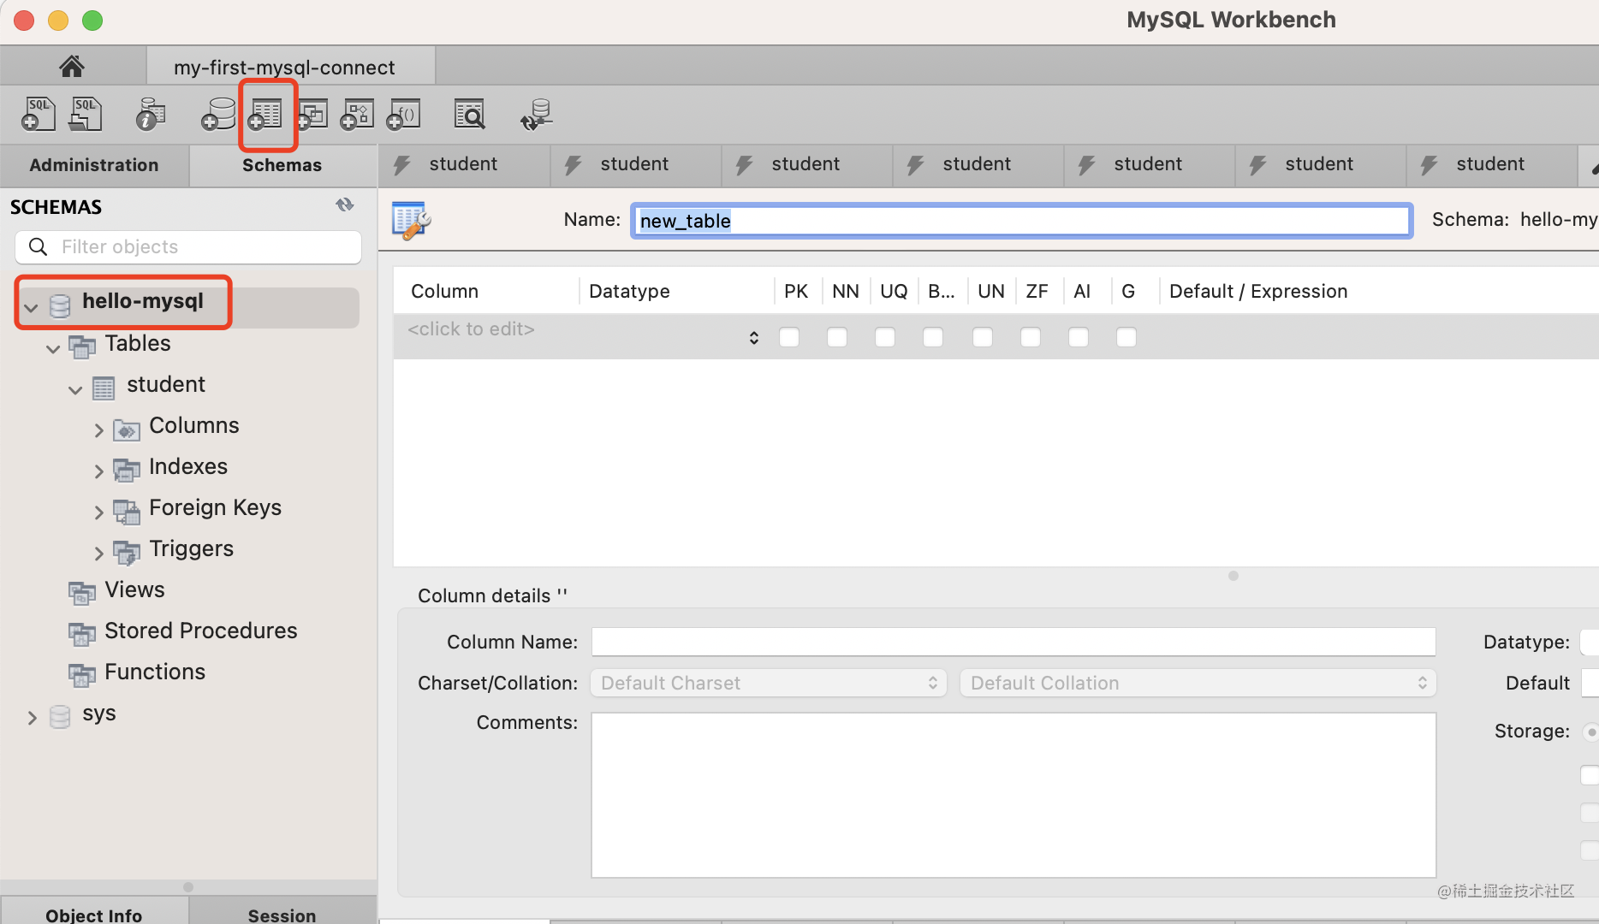Select the Columns folder icon

pyautogui.click(x=127, y=429)
